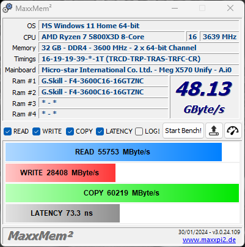The height and width of the screenshot is (247, 245).
Task: Toggle the LATENCY checkbox
Action: click(100, 131)
